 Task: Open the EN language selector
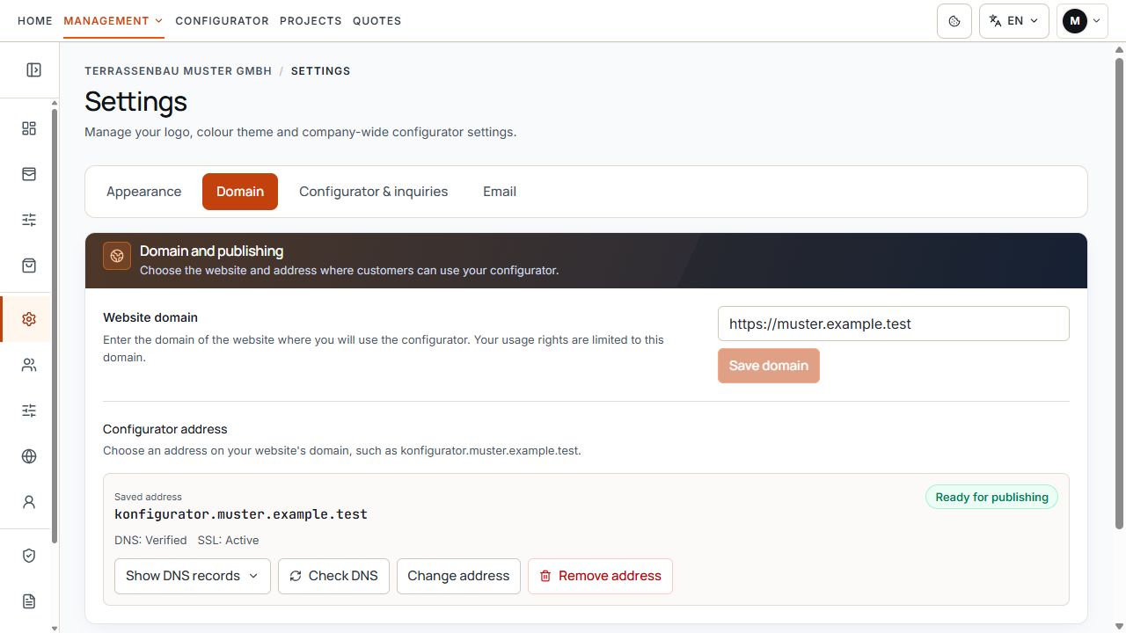coord(1013,21)
